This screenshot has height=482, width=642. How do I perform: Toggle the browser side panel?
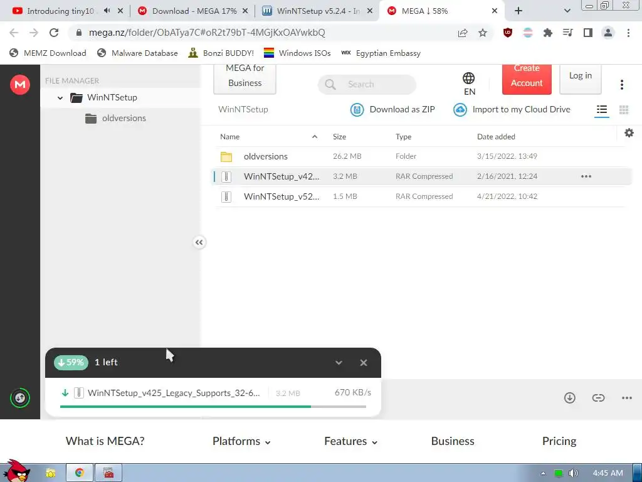(588, 33)
